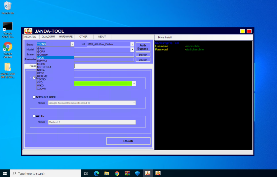Select REALME in the Brand list
The width and height of the screenshot is (277, 177).
[55, 76]
